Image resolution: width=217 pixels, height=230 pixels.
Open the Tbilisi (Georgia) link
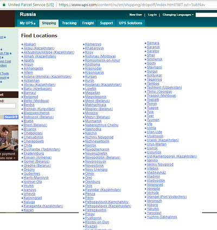click(x=159, y=92)
